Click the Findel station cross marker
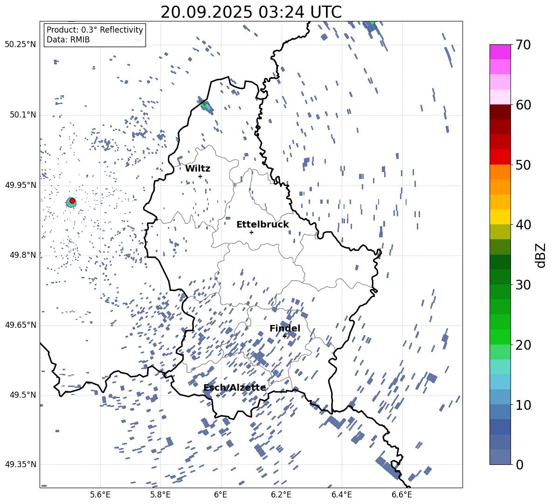 click(284, 336)
